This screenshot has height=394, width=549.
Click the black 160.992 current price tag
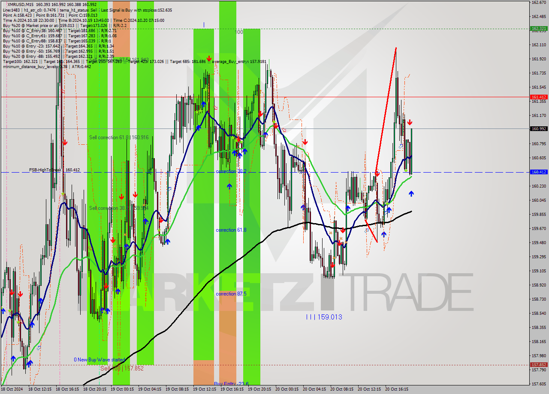click(539, 128)
